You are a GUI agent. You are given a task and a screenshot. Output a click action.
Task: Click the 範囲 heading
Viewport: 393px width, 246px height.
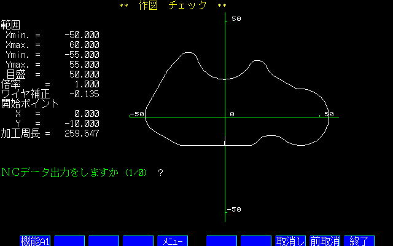point(10,25)
